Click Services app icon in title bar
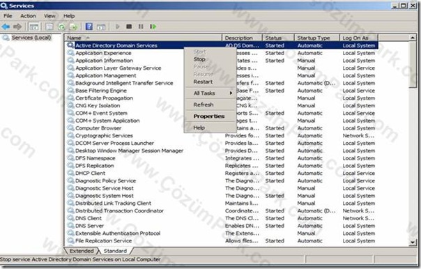The image size is (421, 269). (3, 6)
